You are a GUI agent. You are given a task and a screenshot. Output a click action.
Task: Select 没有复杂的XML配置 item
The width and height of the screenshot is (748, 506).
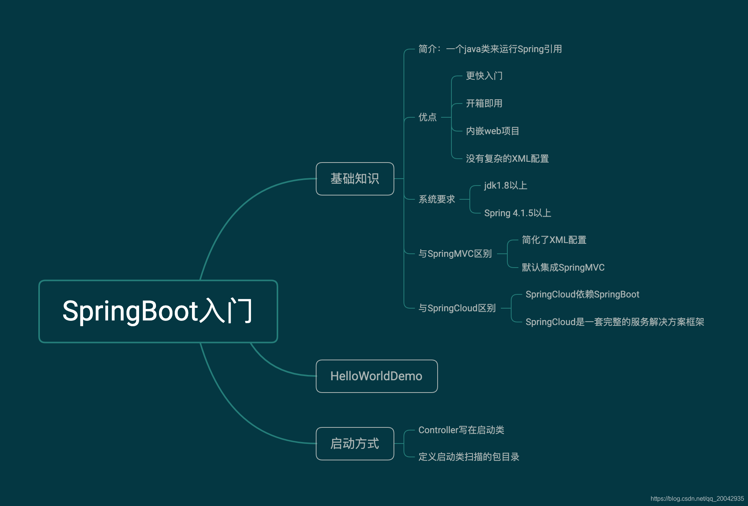pos(507,159)
